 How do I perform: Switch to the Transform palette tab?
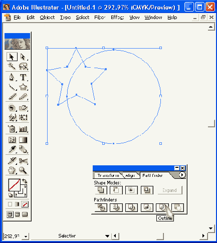108,175
